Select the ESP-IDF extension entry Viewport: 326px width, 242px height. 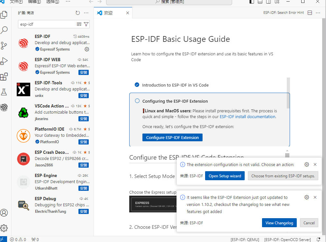pos(53,43)
